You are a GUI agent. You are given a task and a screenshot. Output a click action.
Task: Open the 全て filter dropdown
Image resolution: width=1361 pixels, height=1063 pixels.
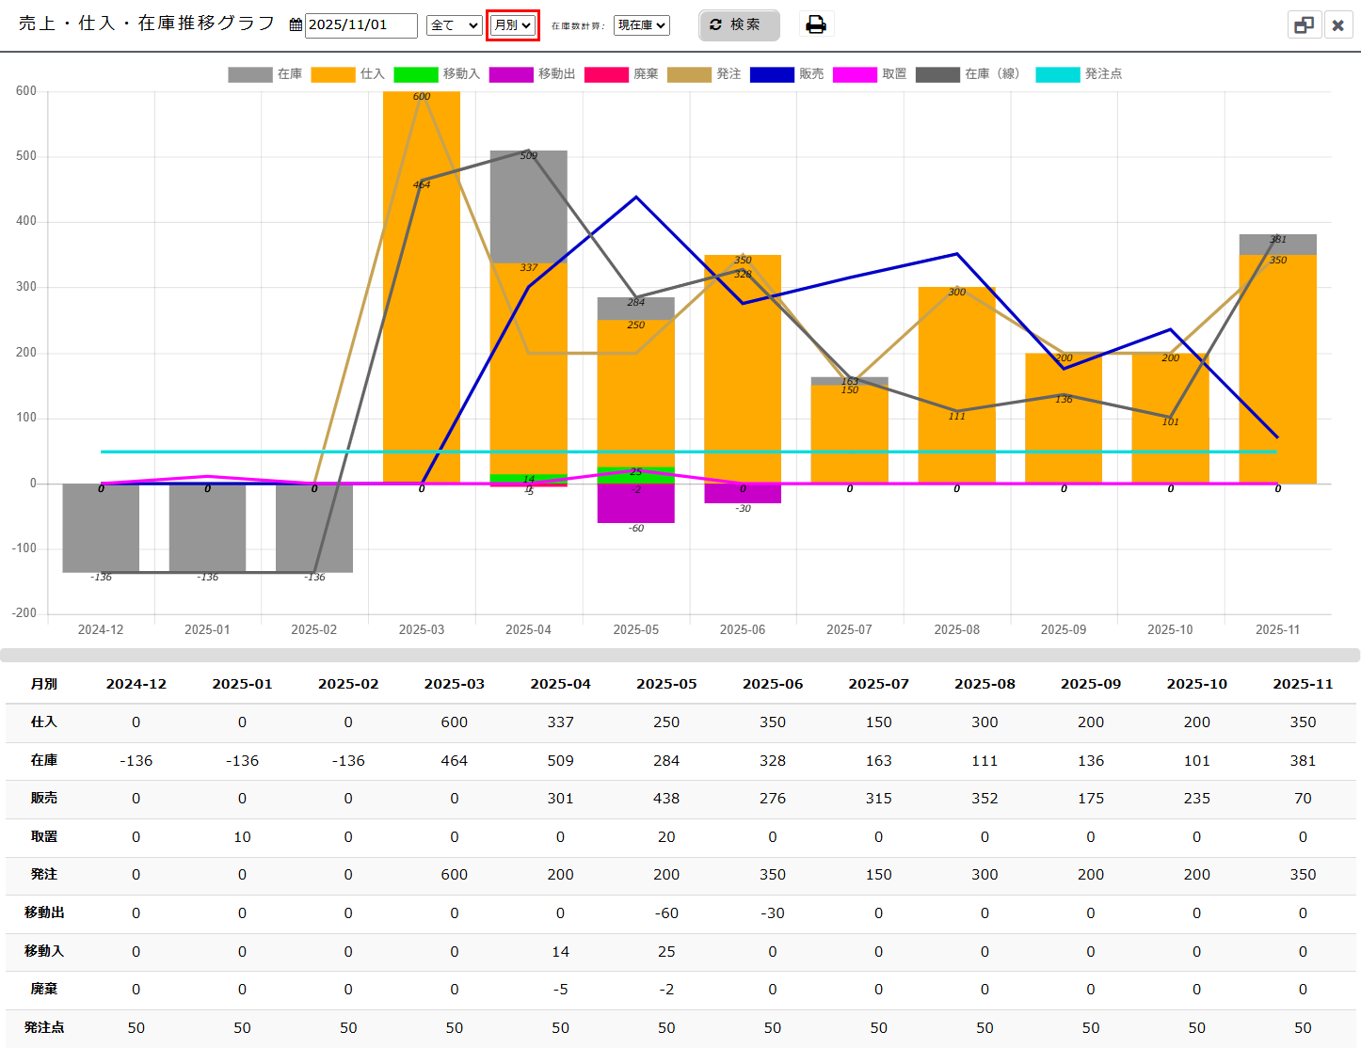pyautogui.click(x=454, y=25)
